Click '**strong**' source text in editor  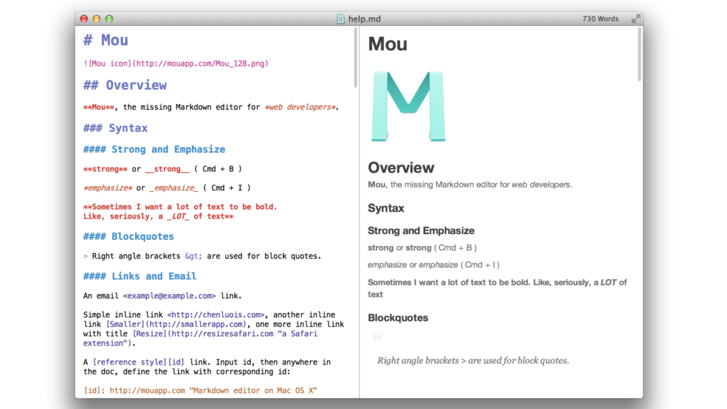coord(105,169)
